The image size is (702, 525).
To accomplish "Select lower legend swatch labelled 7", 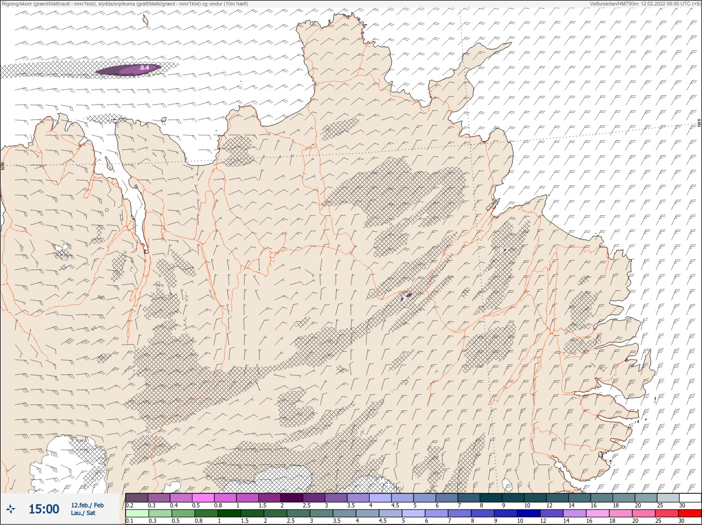I will (460, 513).
